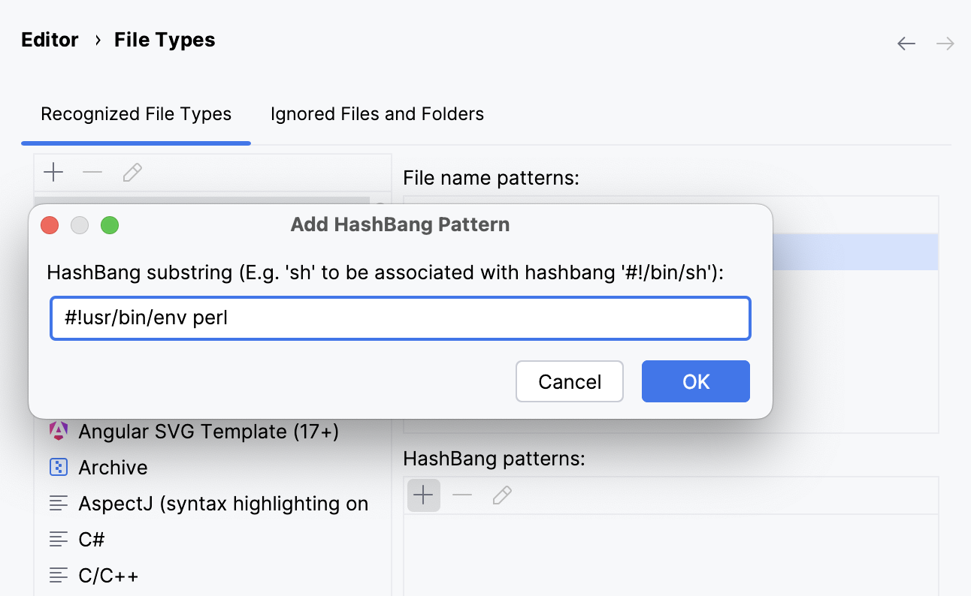Remove the selected file type

point(92,172)
